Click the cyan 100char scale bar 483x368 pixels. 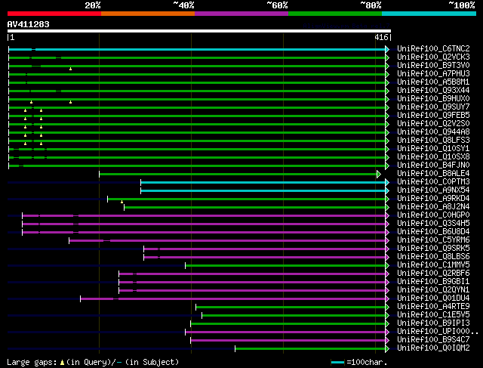(338, 363)
